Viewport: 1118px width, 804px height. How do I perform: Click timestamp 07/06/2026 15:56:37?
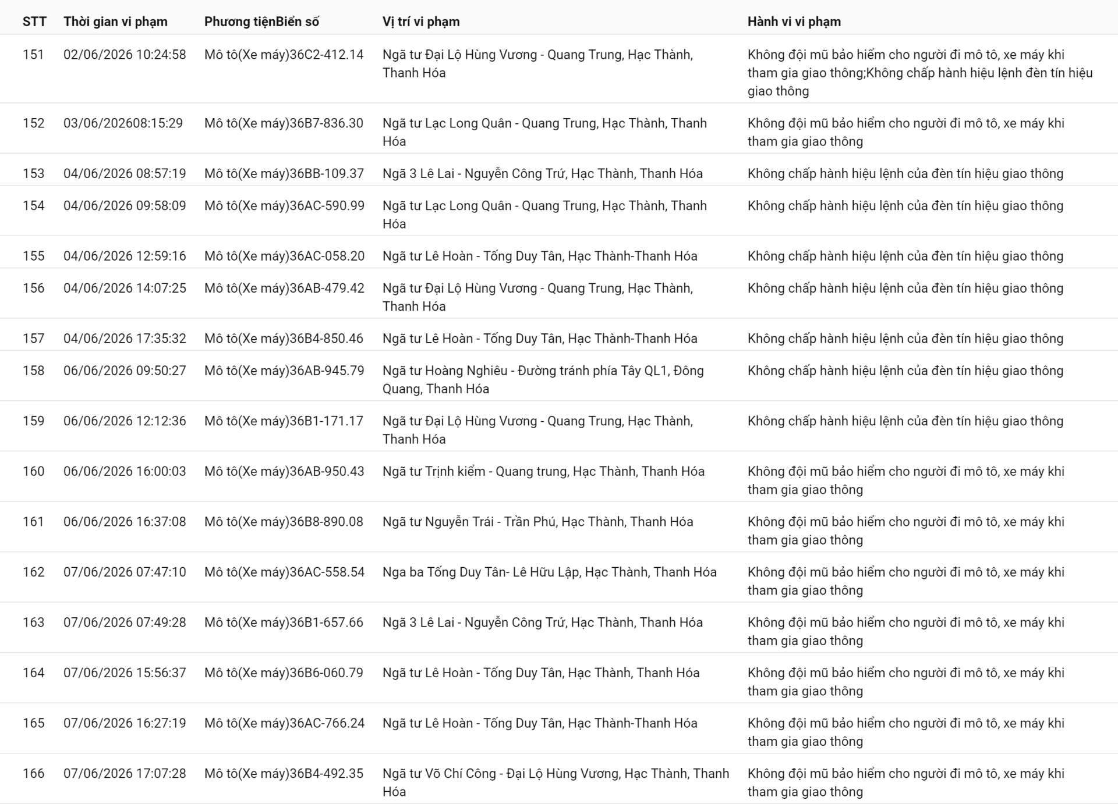tap(125, 673)
